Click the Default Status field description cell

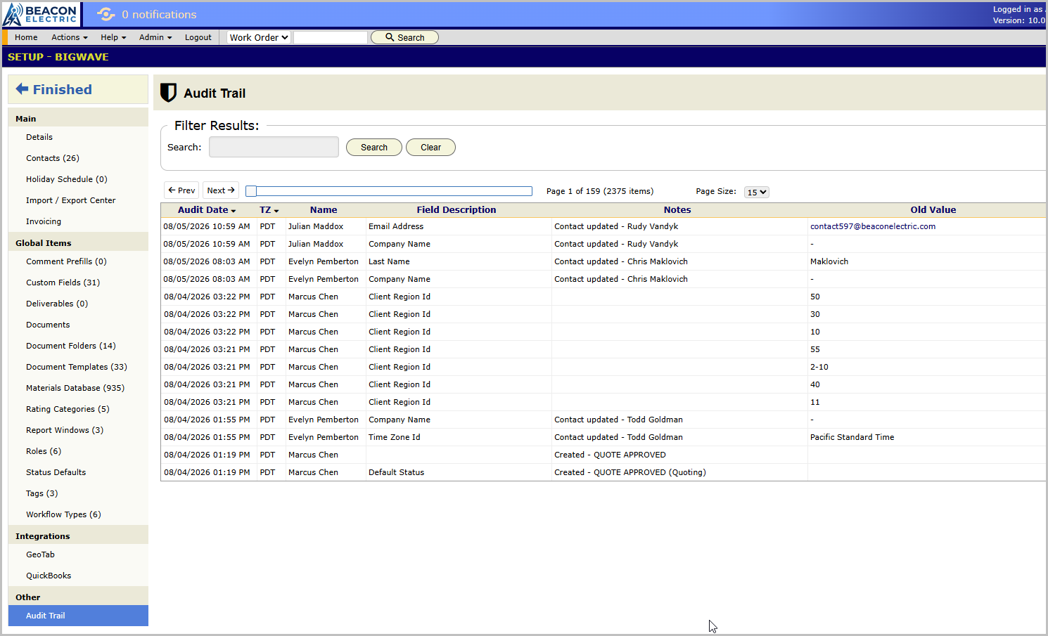[x=397, y=472]
